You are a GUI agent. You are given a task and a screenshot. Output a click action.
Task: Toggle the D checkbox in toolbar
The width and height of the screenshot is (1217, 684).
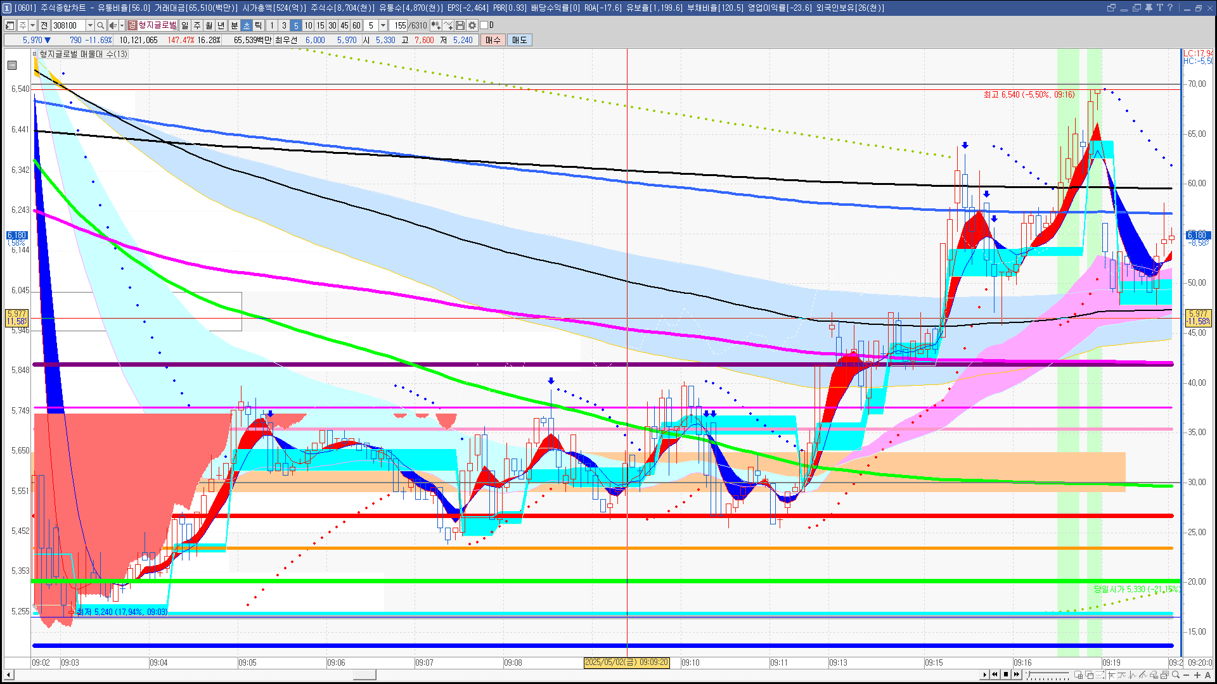pyautogui.click(x=484, y=25)
